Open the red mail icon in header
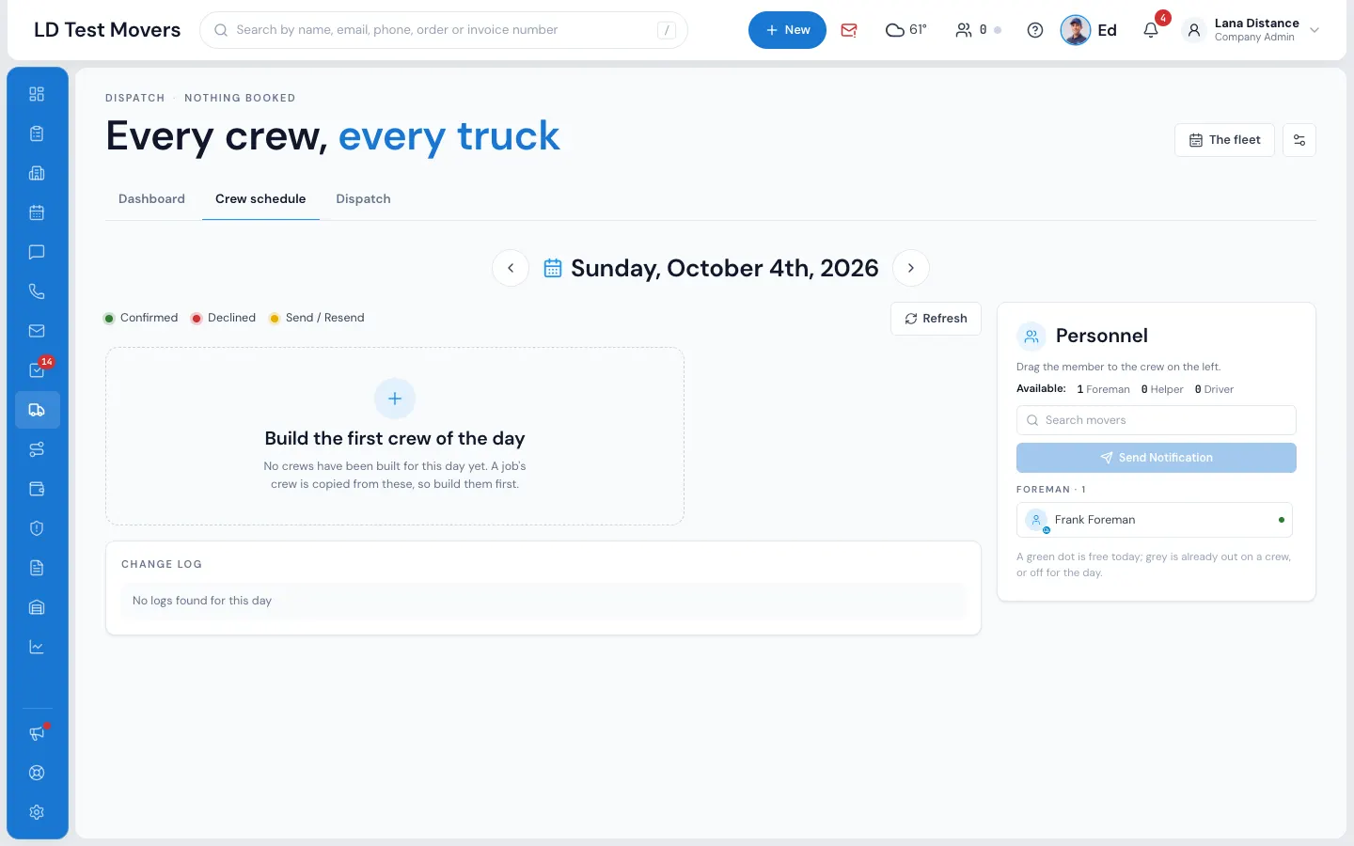Viewport: 1354px width, 846px height. (x=849, y=30)
